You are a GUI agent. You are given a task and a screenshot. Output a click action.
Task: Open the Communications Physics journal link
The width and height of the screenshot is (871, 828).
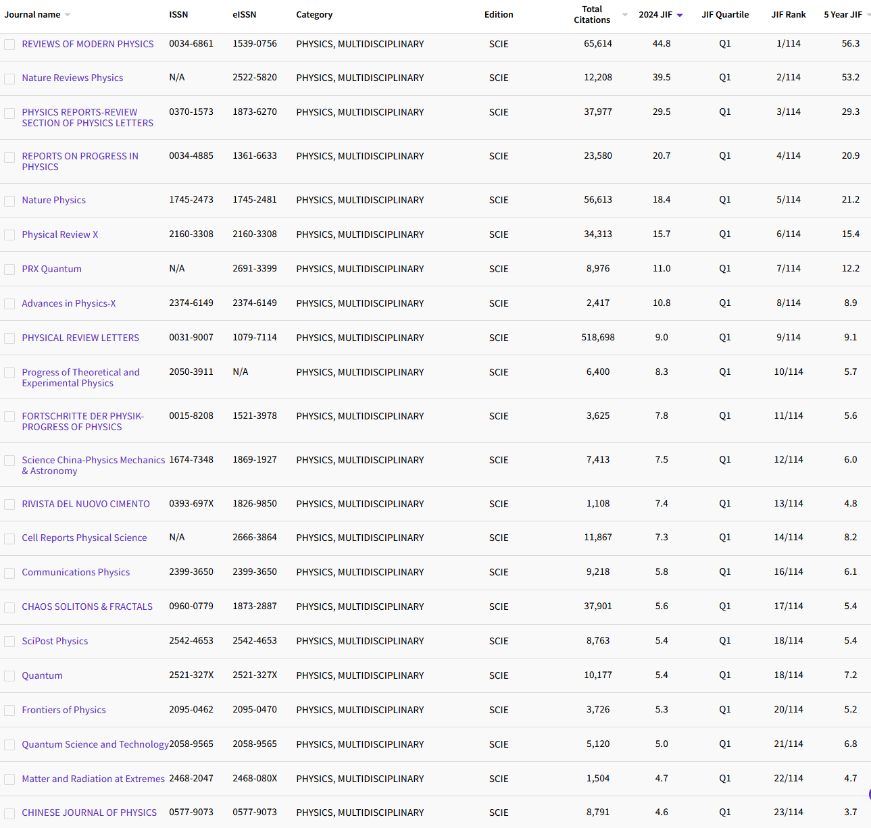[76, 572]
